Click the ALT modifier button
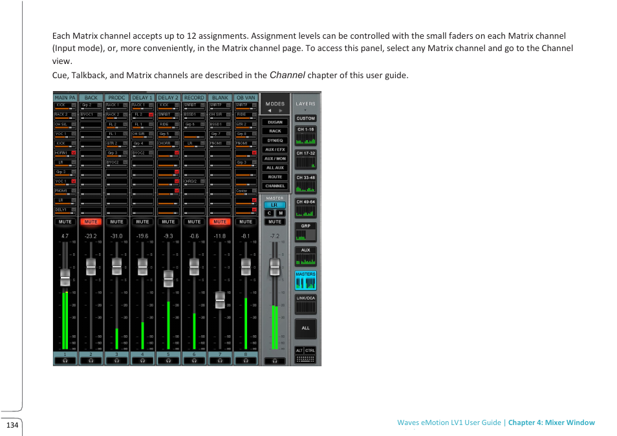This screenshot has height=436, width=617. (x=299, y=350)
